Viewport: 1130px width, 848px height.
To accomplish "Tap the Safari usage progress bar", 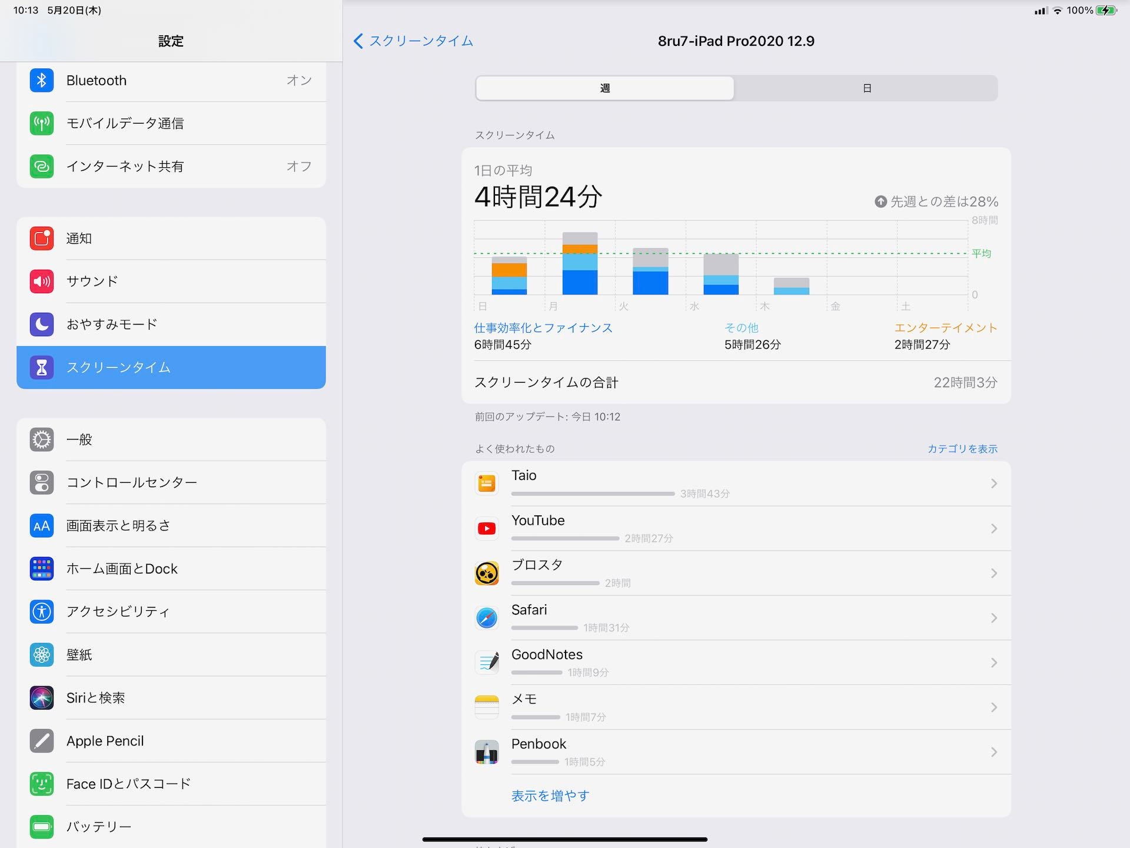I will click(544, 628).
